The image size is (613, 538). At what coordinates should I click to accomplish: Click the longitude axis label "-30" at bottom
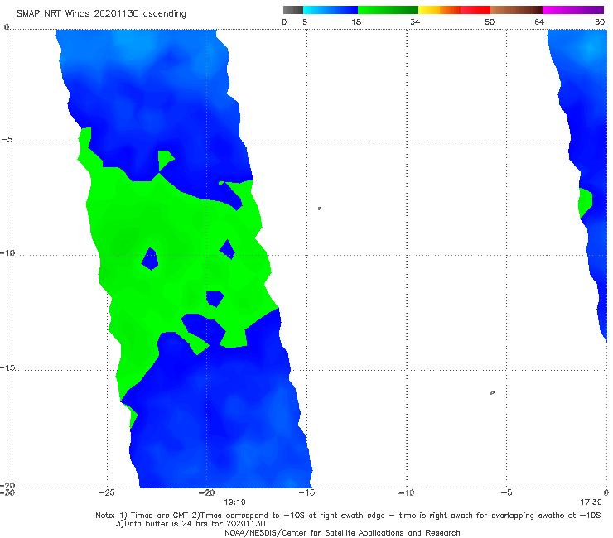pos(7,492)
